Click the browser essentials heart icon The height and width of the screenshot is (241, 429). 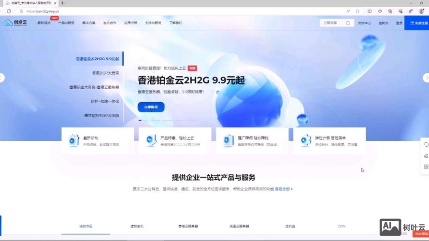400,11
